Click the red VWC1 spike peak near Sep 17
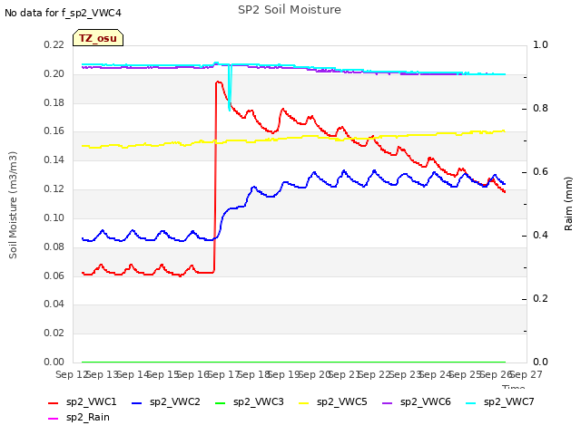Screen dimensions: 581x435 (218, 82)
